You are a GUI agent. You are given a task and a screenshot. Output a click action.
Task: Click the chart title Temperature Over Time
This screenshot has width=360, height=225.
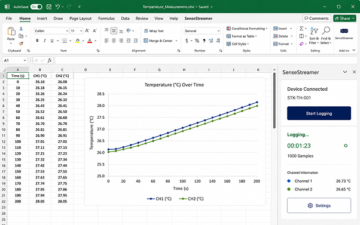coord(174,85)
